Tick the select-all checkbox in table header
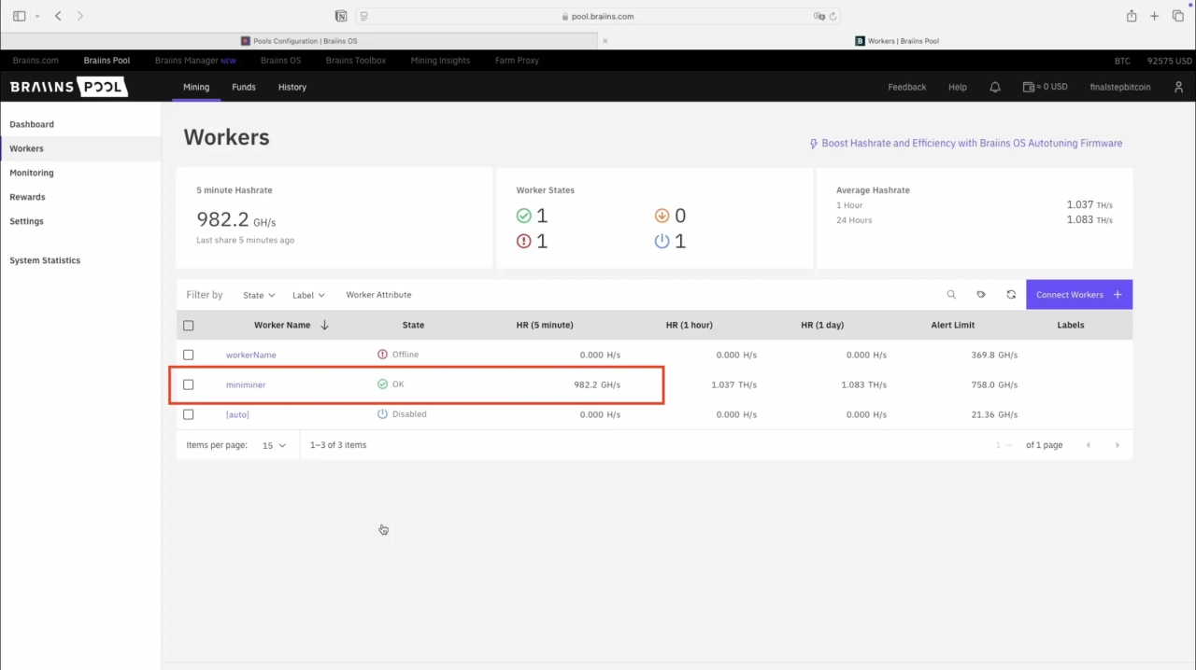The width and height of the screenshot is (1196, 670). click(x=189, y=326)
